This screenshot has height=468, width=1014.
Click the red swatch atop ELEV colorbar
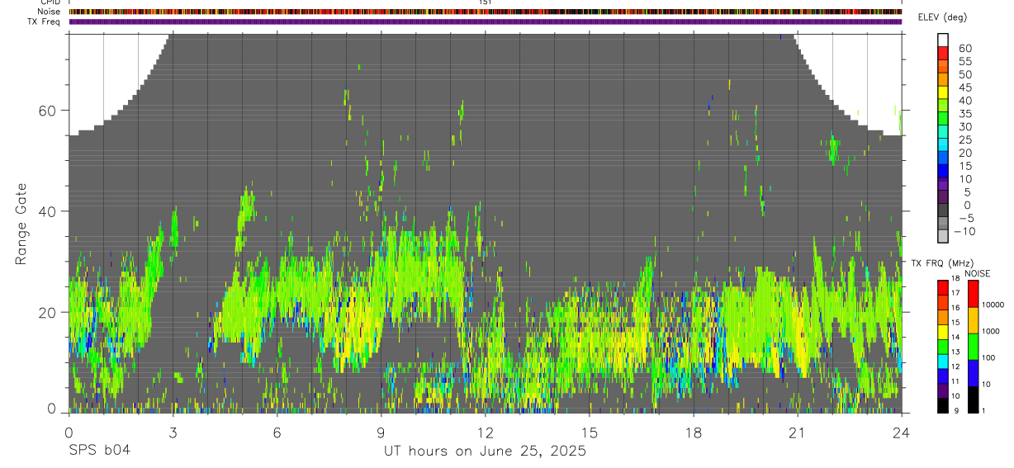click(943, 54)
